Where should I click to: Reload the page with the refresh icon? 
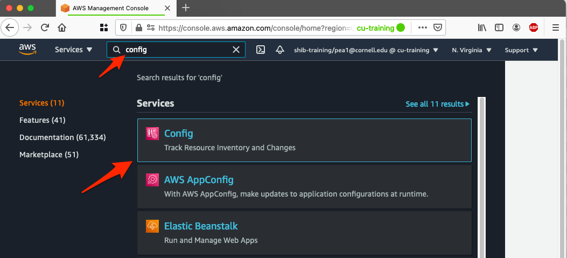[x=45, y=27]
